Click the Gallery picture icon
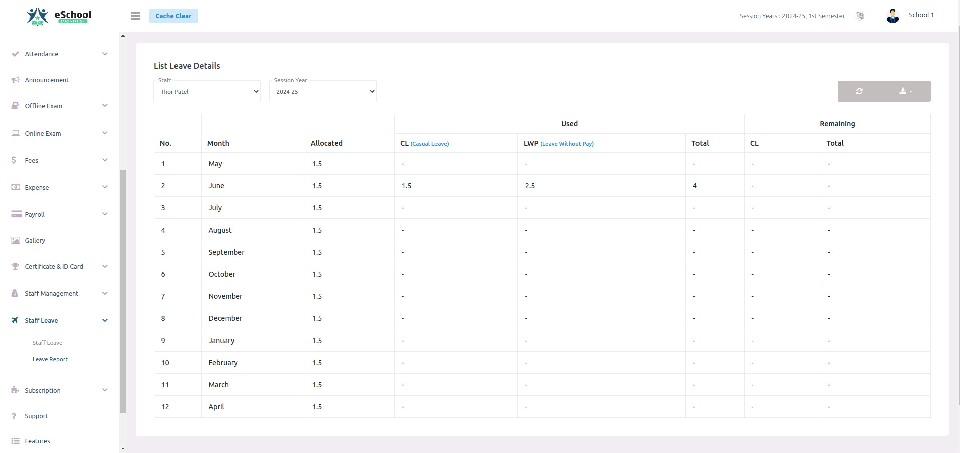Viewport: 960px width, 453px height. pos(16,241)
